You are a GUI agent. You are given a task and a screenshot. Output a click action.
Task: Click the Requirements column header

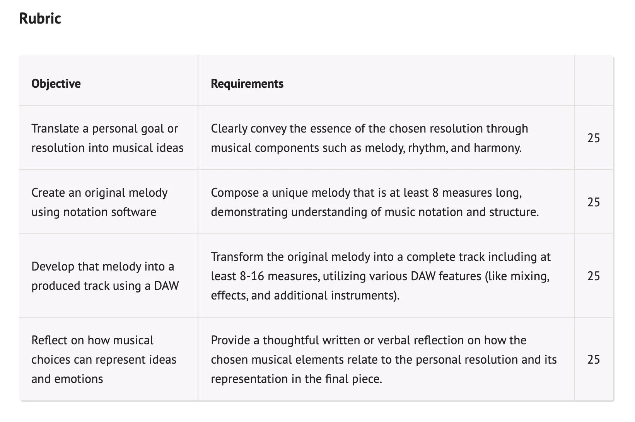coord(247,83)
